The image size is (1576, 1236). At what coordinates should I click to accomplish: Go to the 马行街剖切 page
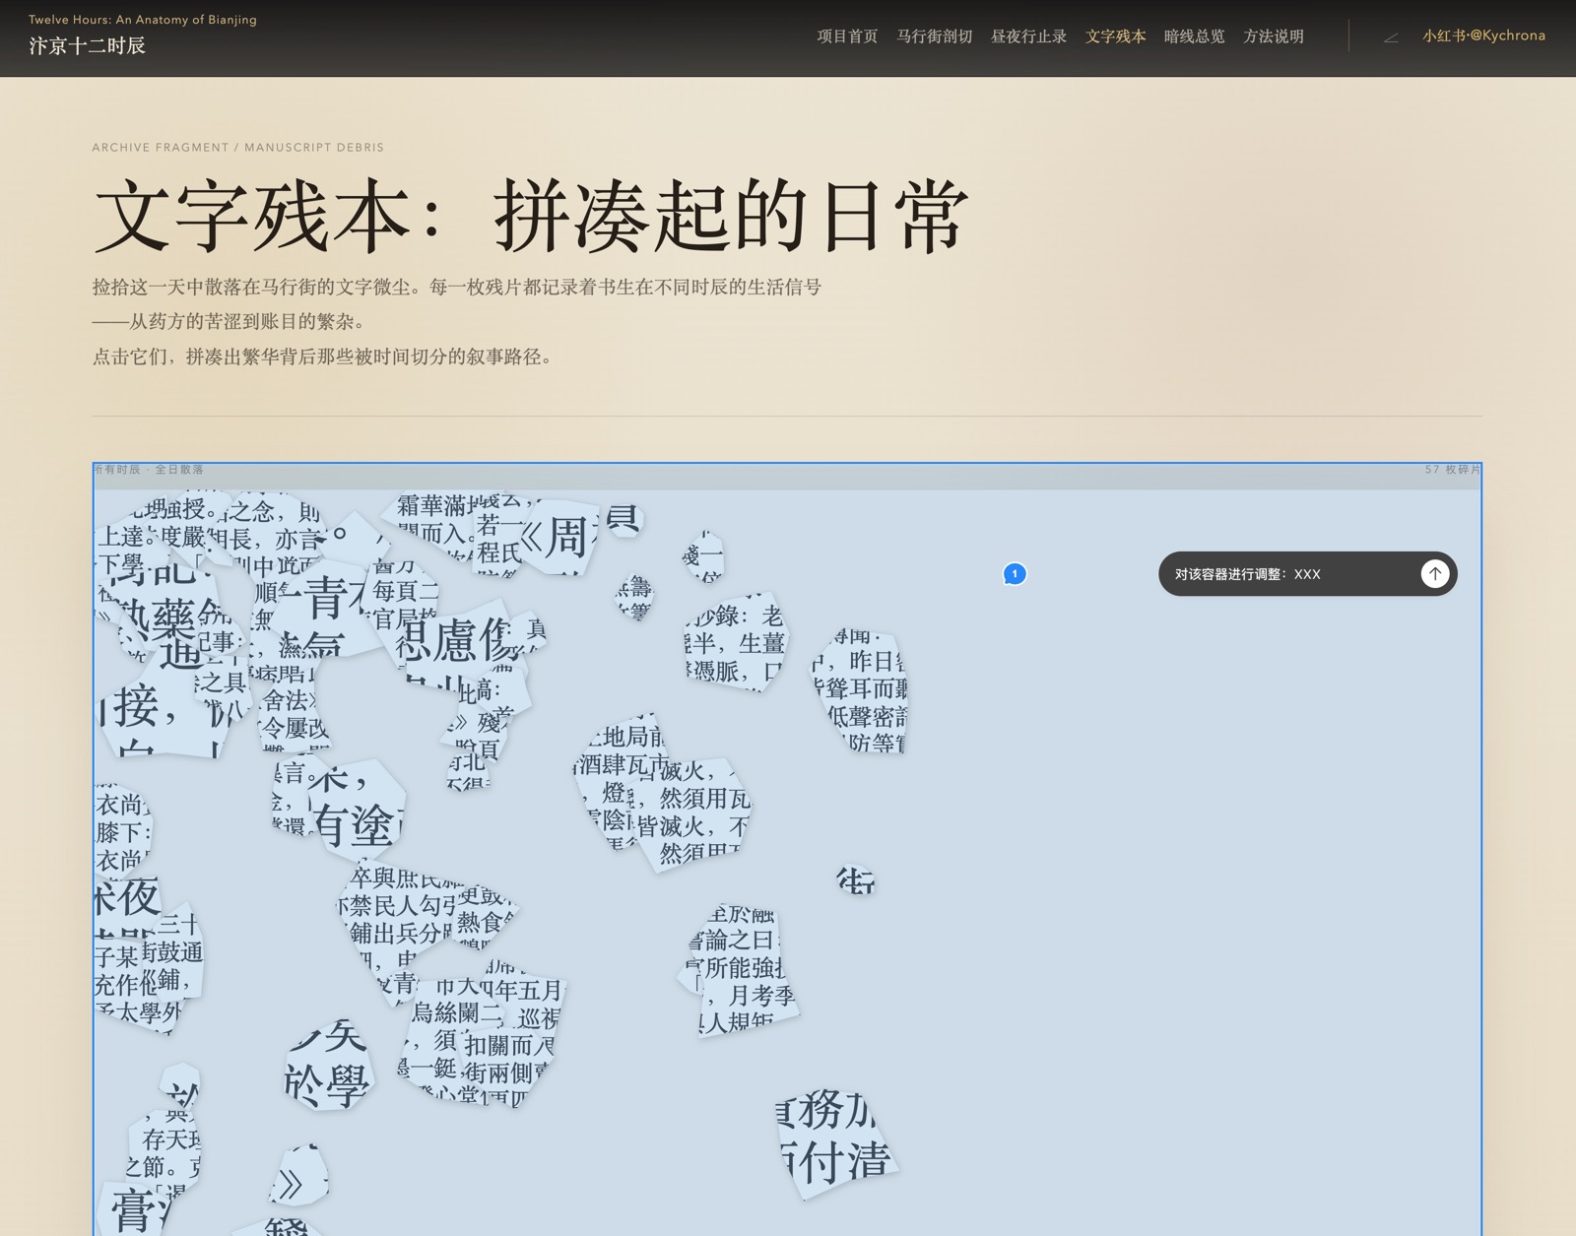tap(934, 36)
